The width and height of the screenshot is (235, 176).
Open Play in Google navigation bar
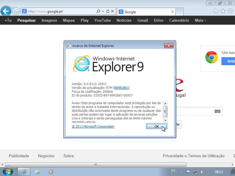[x=85, y=20]
